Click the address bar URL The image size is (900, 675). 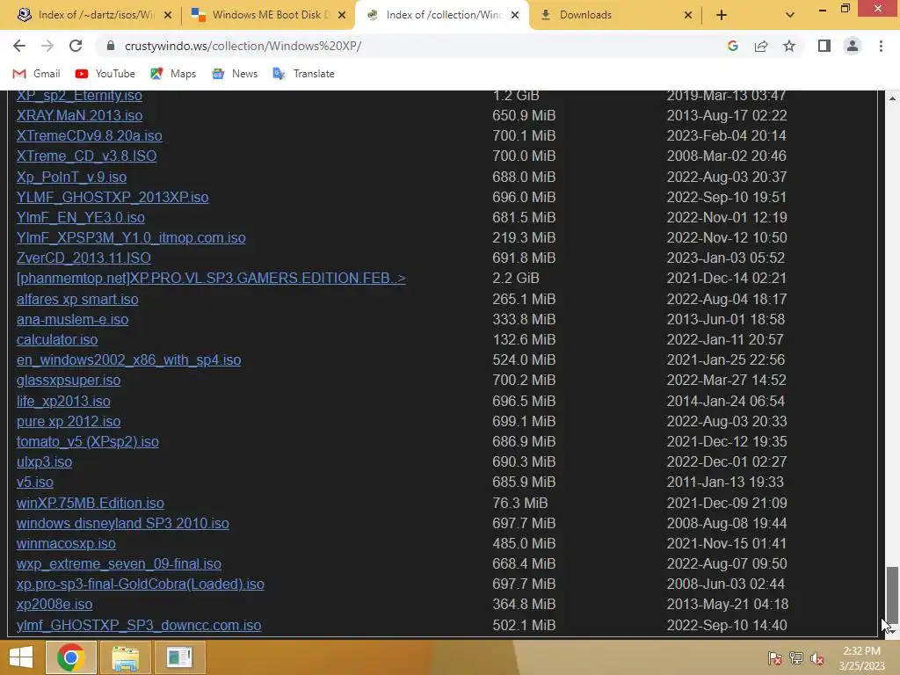click(243, 46)
